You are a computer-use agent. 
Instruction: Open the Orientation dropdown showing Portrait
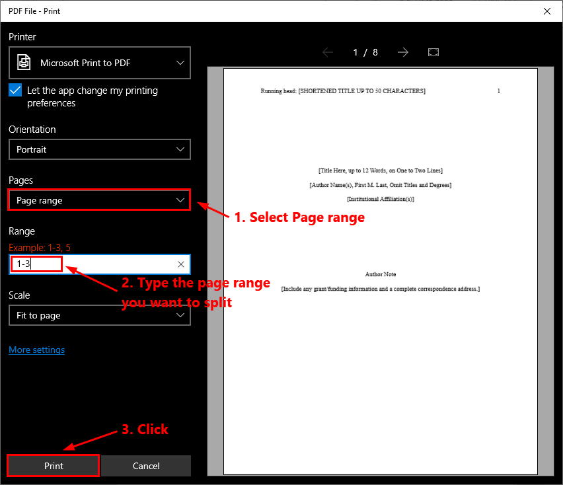[99, 149]
